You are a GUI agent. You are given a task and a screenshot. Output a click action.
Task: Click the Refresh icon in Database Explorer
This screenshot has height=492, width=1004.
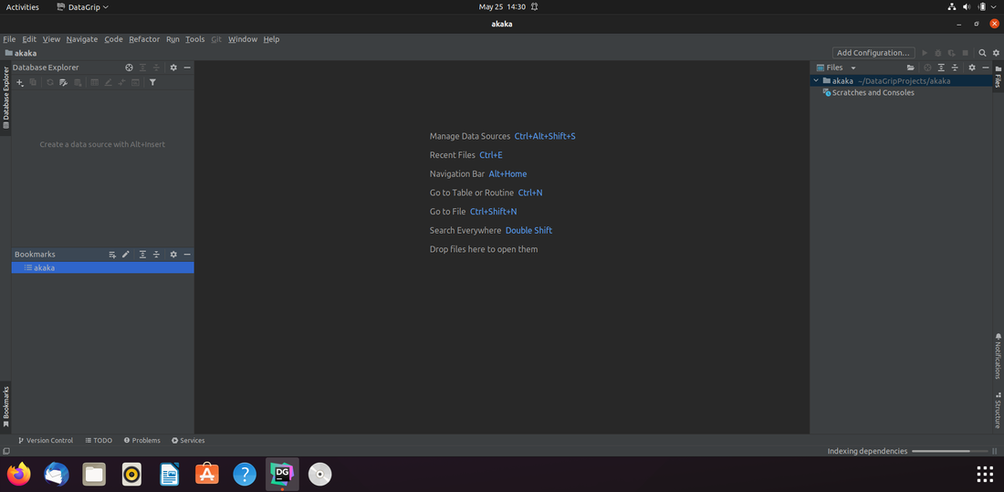[x=50, y=82]
